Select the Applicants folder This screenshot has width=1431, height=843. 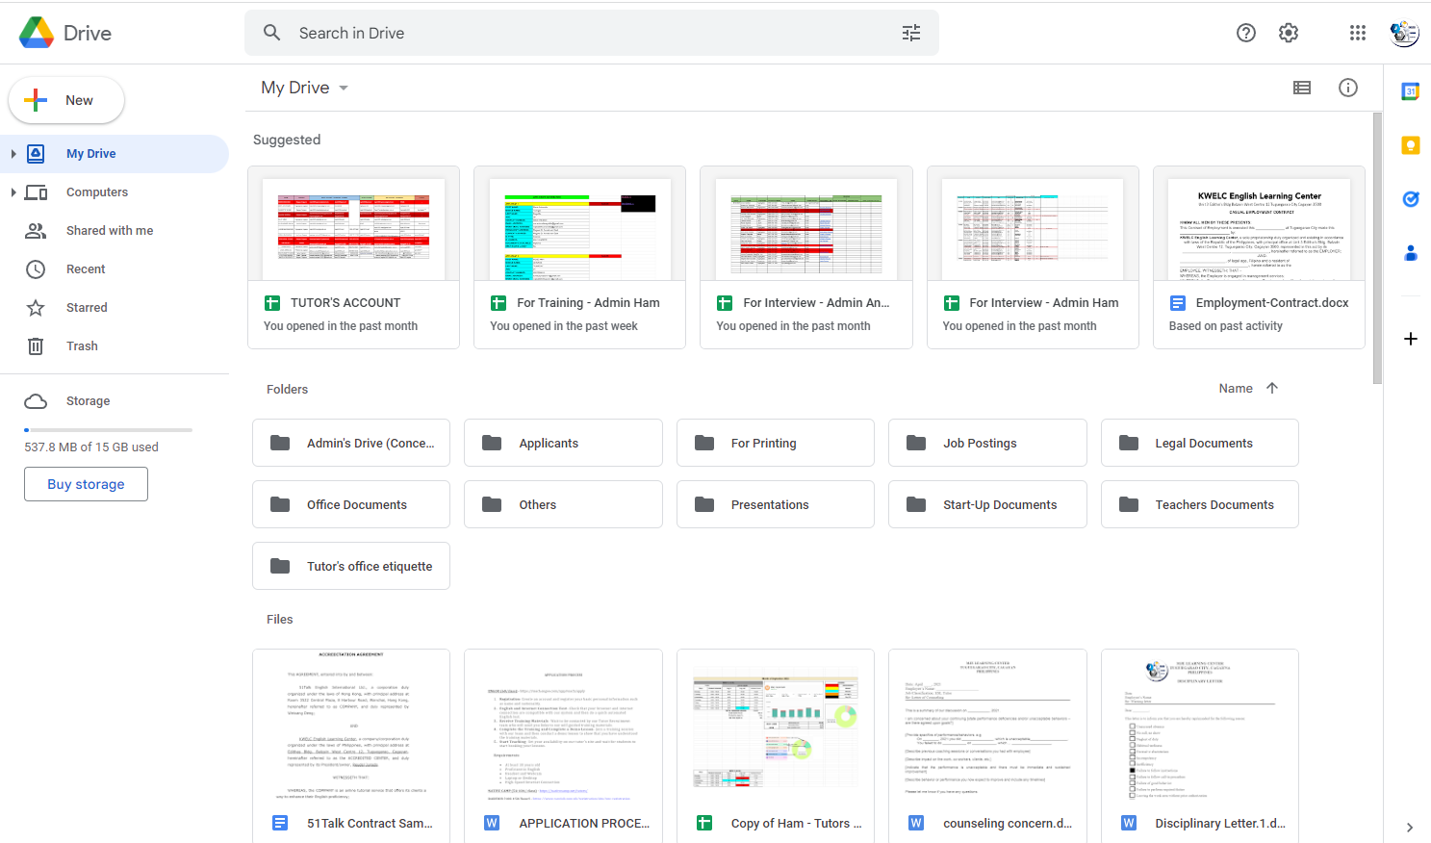(563, 443)
